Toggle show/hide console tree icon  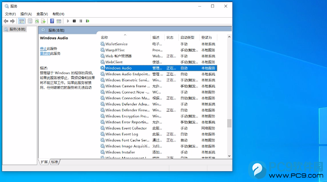pos(22,21)
